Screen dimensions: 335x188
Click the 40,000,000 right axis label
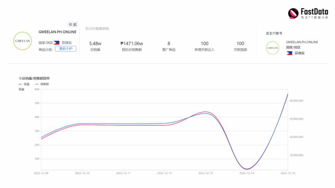tap(296, 101)
